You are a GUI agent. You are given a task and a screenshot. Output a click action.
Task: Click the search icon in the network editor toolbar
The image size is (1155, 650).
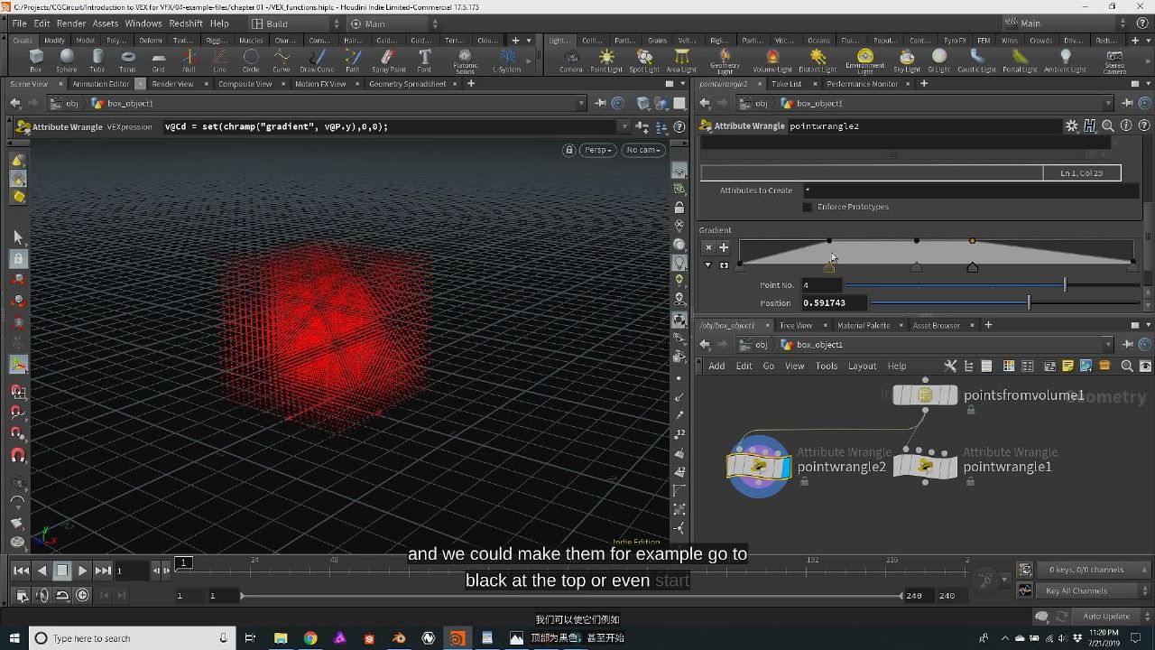point(1127,366)
